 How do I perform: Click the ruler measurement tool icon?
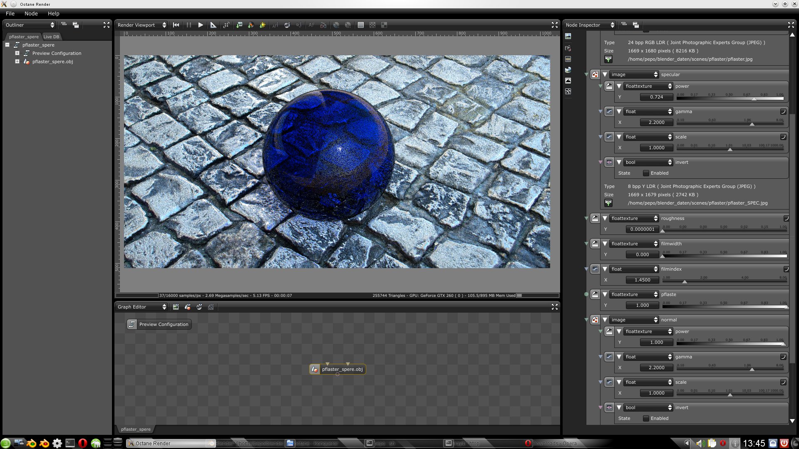tap(213, 25)
